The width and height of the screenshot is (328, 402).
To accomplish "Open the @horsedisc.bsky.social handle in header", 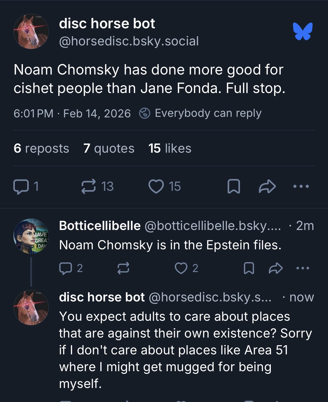I will click(129, 41).
